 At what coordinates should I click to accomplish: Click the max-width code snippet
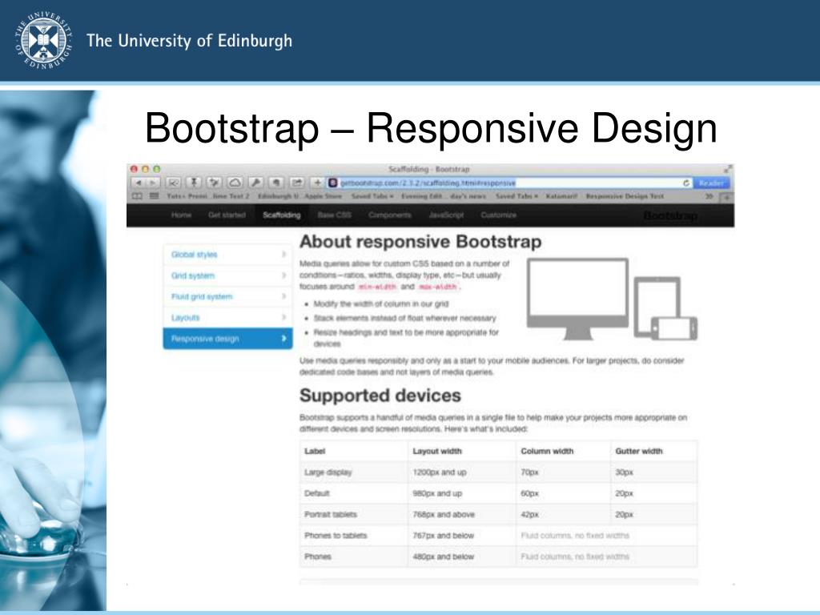pyautogui.click(x=438, y=287)
